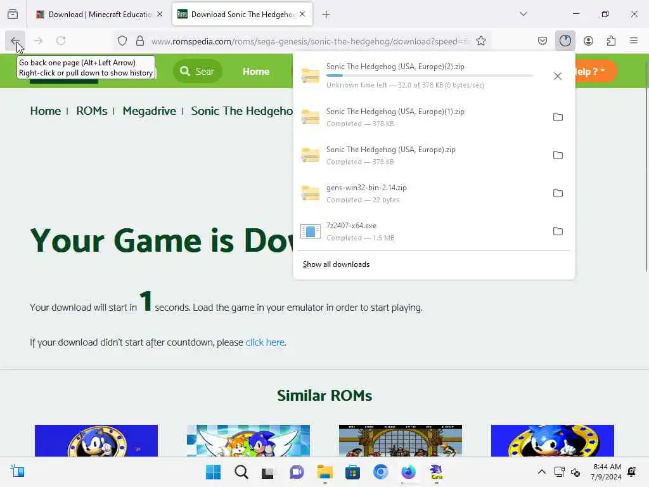Screen dimensions: 649x487
Task: Click the page vertical scrollbar
Action: (646, 166)
